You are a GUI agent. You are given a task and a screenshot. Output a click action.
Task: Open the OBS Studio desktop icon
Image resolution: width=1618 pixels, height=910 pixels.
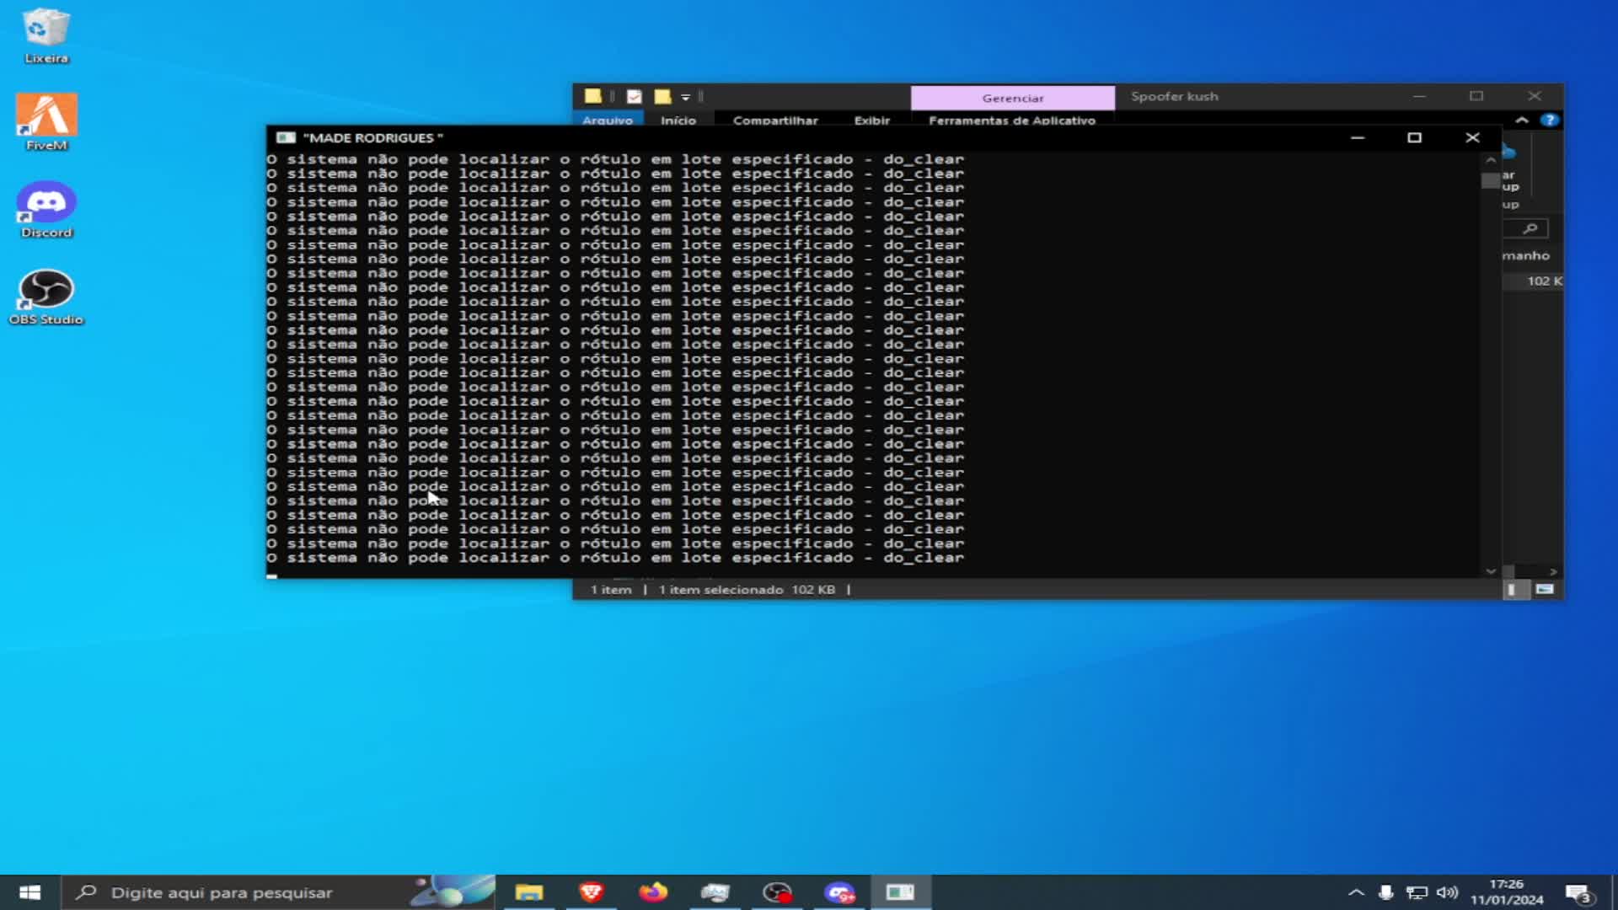click(x=46, y=295)
